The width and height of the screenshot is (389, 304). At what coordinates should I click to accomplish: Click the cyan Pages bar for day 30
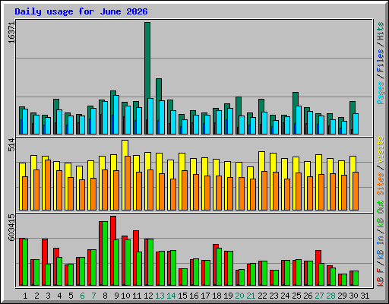(356, 124)
